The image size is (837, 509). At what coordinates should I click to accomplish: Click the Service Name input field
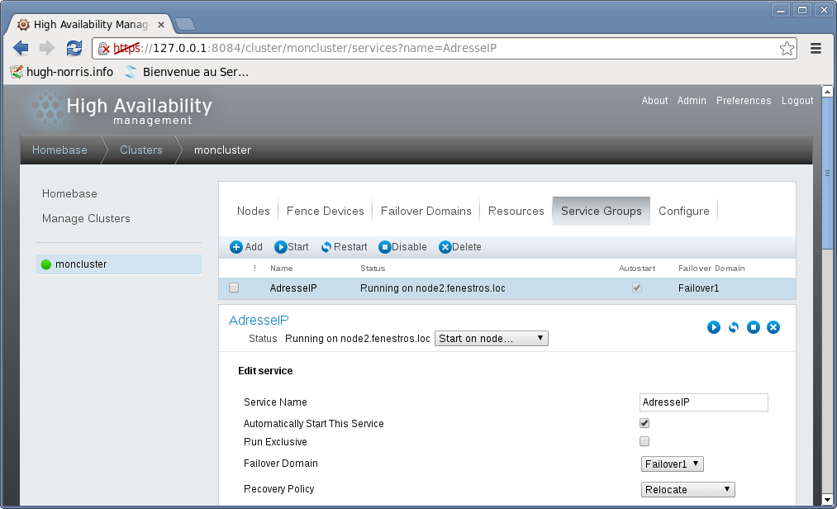pos(703,402)
